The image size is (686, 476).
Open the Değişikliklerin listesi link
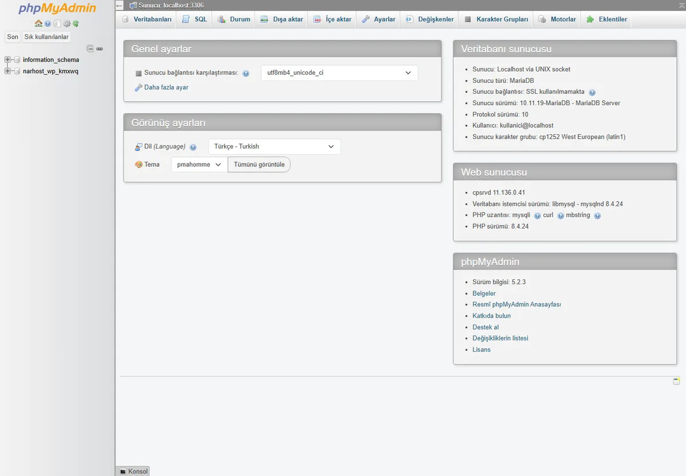[x=500, y=338]
